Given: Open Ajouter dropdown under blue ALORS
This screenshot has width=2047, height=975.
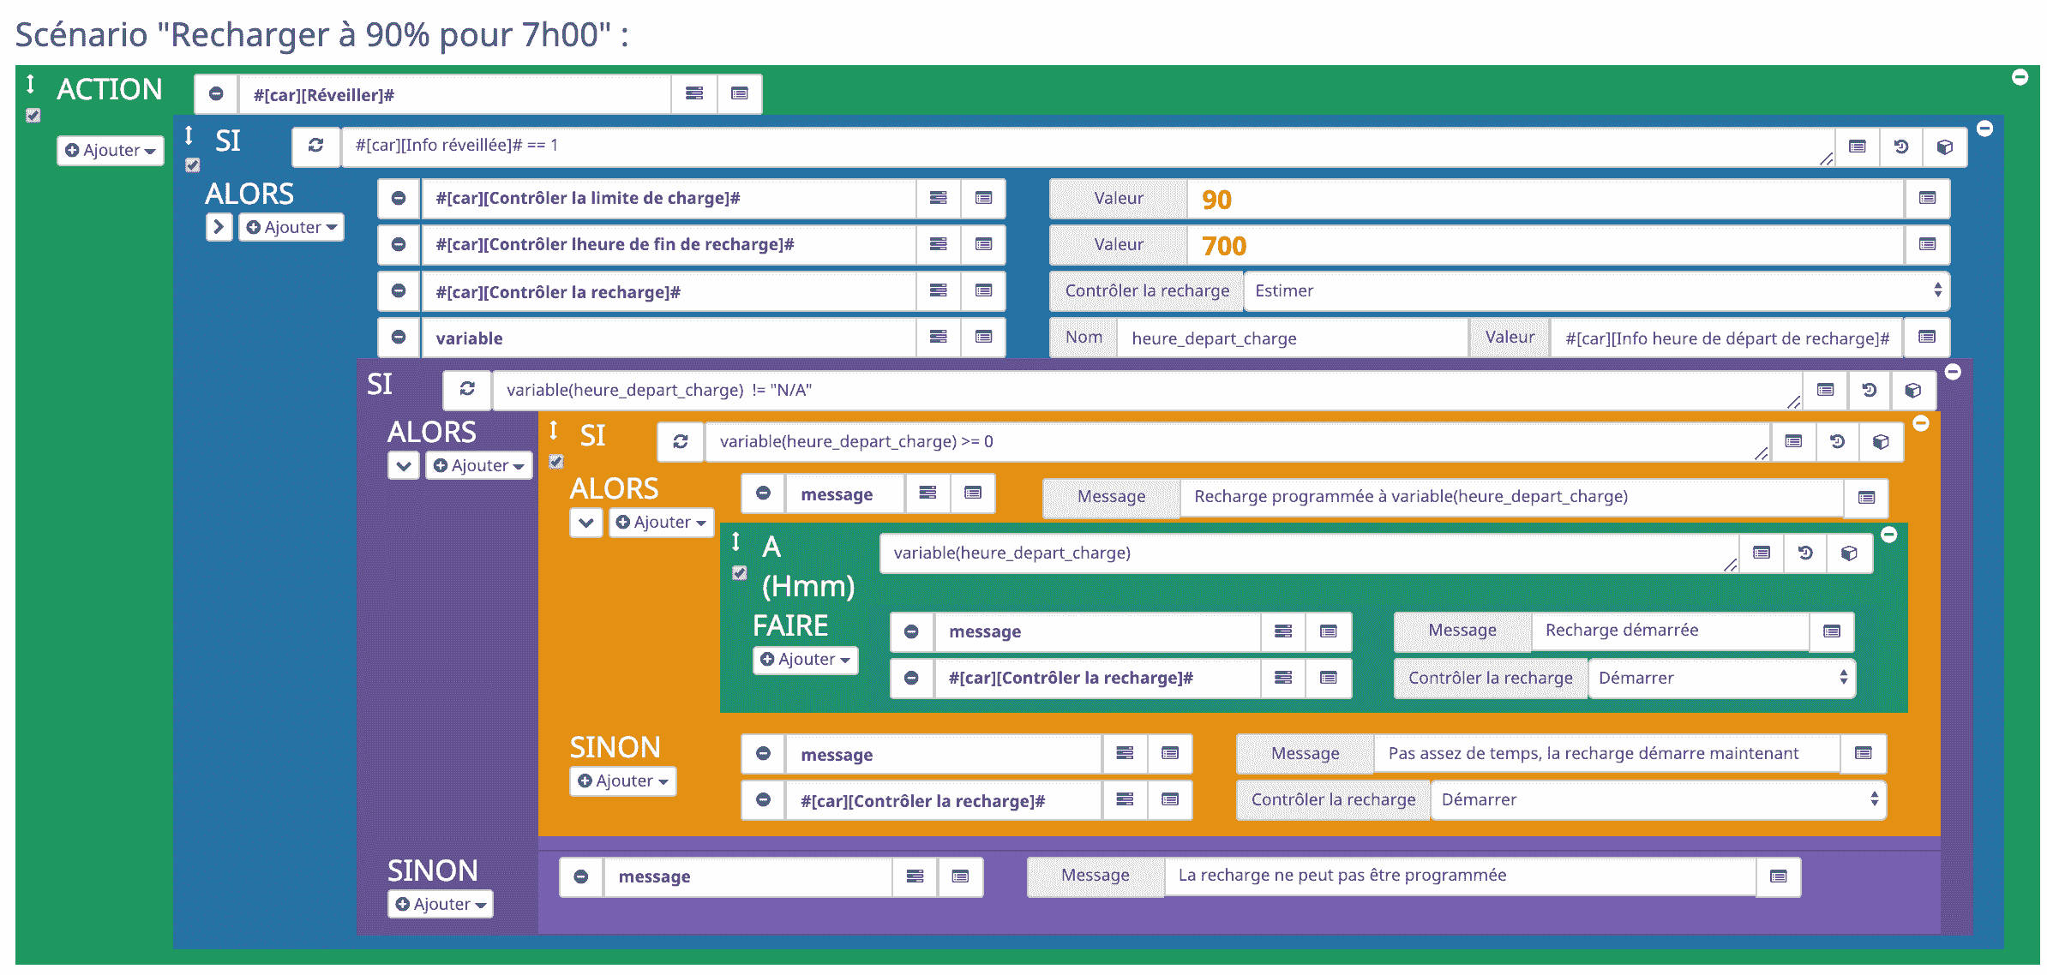Looking at the screenshot, I should coord(291,227).
